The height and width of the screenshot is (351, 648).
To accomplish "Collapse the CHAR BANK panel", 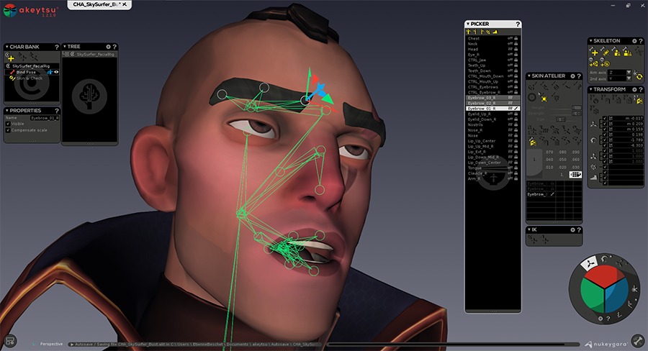I will tap(6, 47).
